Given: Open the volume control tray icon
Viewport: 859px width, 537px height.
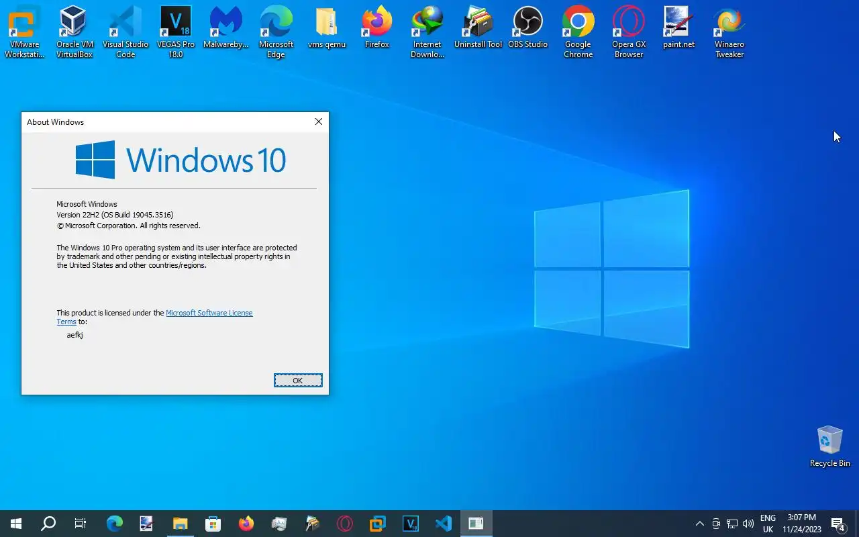Looking at the screenshot, I should 748,524.
